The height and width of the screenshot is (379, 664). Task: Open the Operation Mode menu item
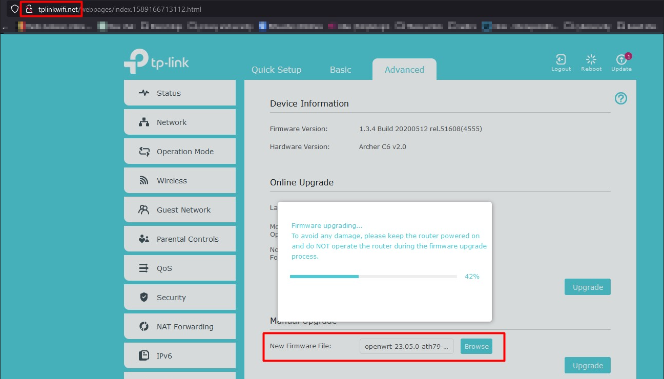click(x=180, y=151)
